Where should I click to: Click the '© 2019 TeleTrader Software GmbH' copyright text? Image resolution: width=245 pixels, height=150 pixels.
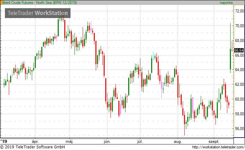pyautogui.click(x=32, y=147)
